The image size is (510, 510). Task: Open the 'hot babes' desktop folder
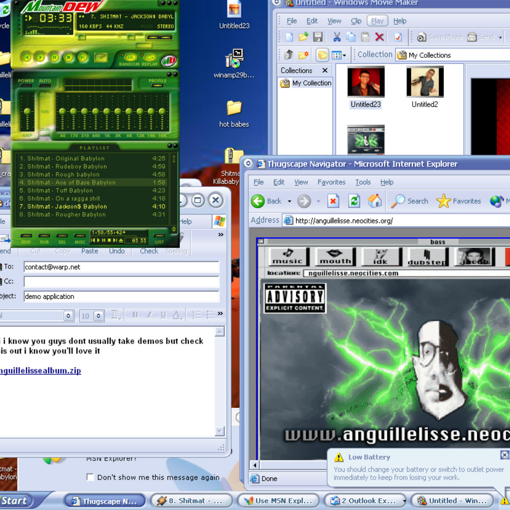[234, 114]
